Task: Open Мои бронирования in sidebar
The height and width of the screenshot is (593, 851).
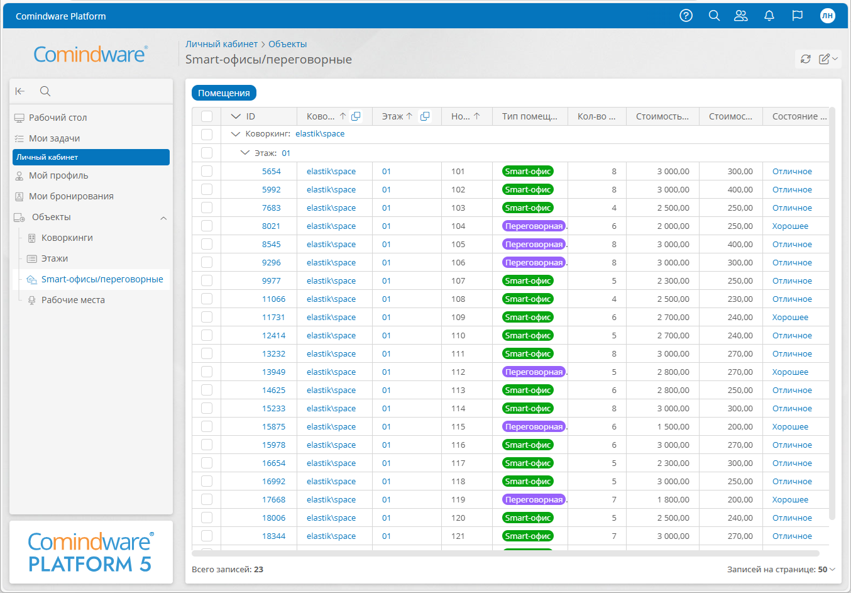Action: click(91, 196)
